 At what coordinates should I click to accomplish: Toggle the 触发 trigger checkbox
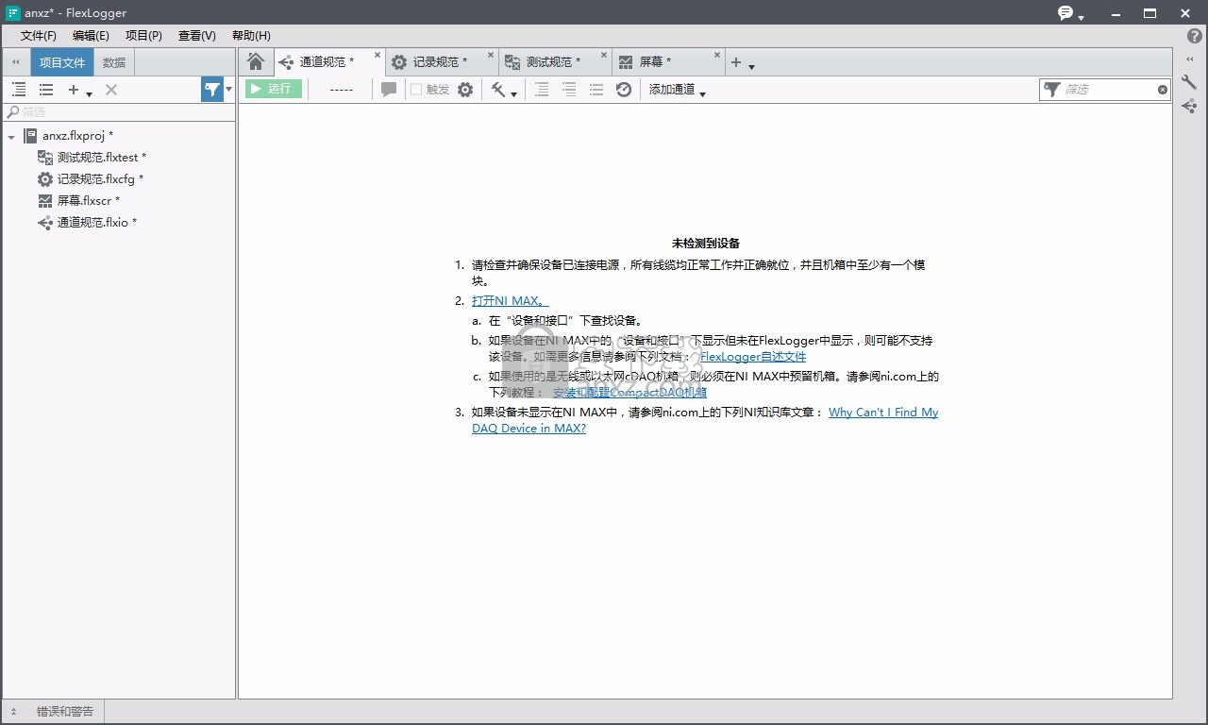pyautogui.click(x=416, y=90)
